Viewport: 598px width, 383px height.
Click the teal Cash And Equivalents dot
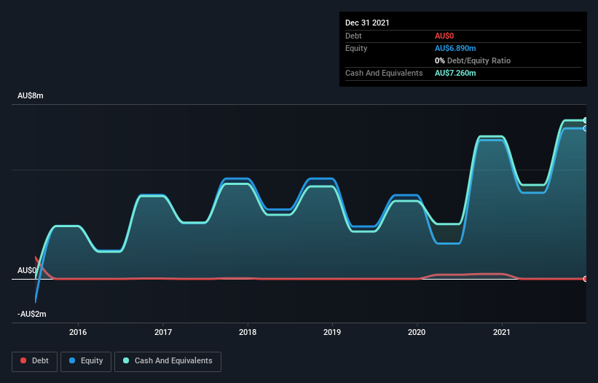[x=126, y=360]
